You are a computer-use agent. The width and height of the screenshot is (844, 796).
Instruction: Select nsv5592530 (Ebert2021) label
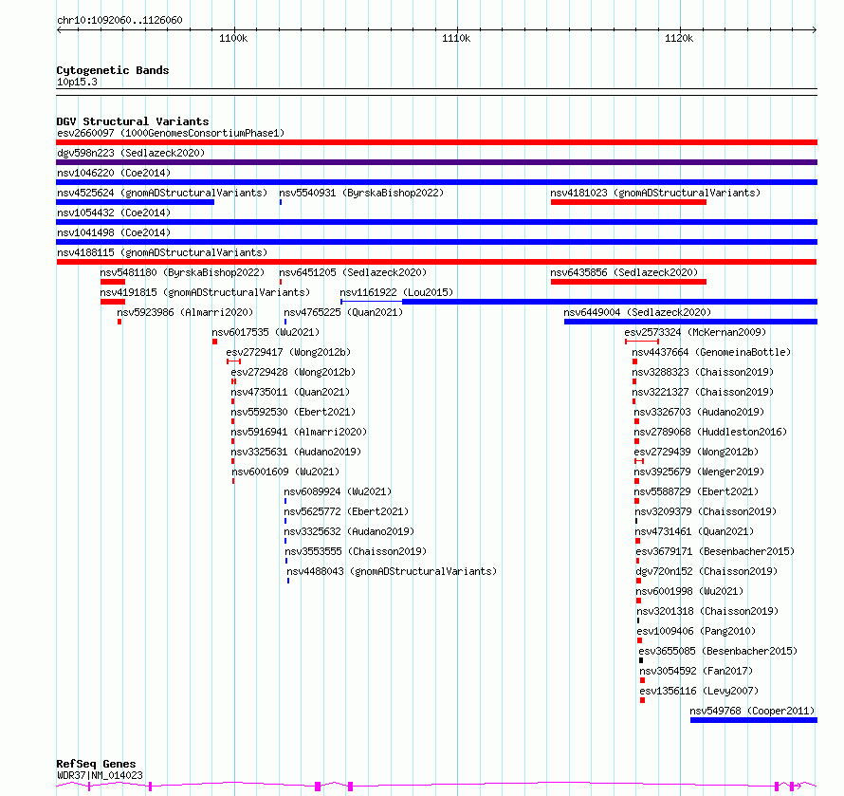(293, 412)
